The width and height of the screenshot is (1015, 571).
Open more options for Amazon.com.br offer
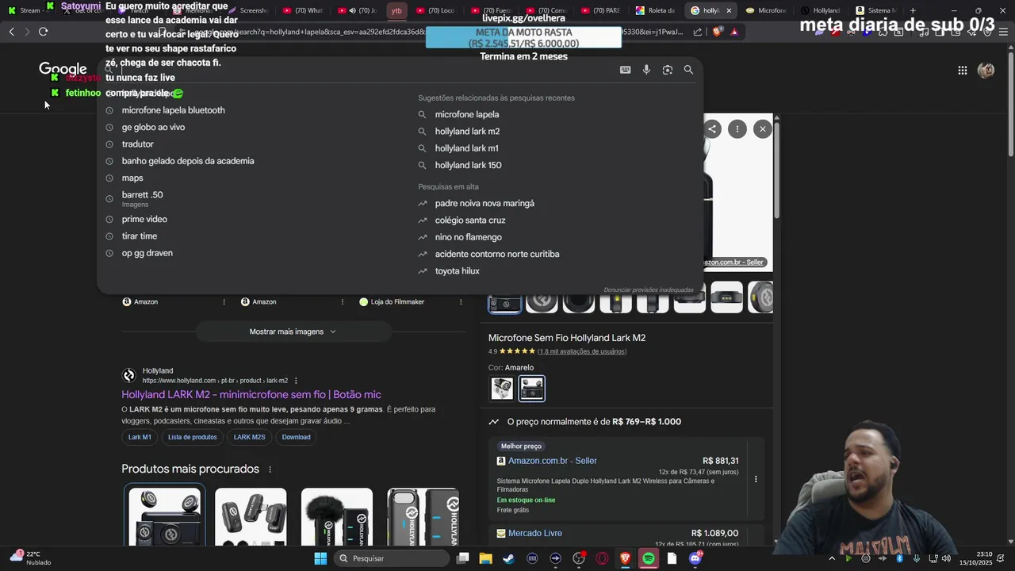tap(756, 479)
